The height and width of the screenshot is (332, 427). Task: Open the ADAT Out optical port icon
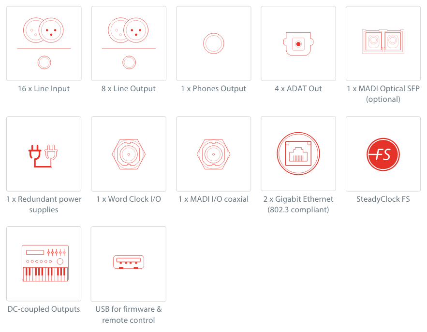298,44
